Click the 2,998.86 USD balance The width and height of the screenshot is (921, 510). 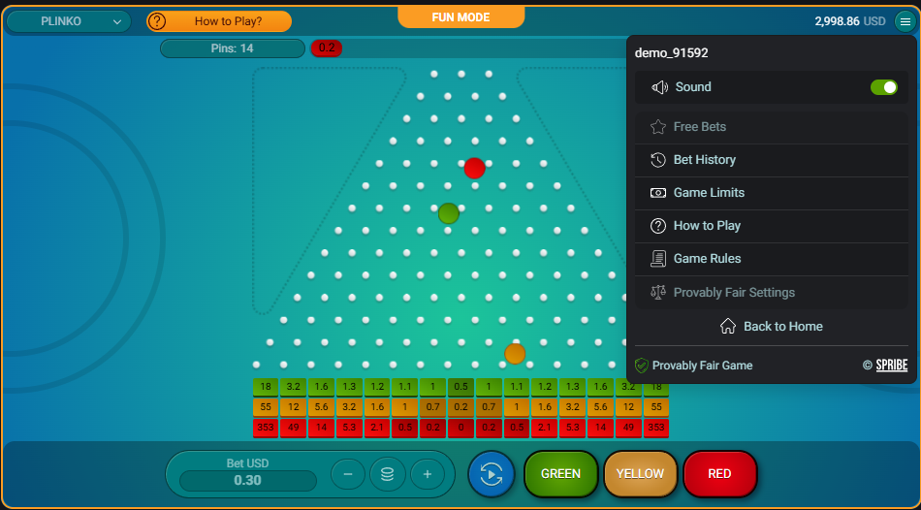tap(850, 21)
